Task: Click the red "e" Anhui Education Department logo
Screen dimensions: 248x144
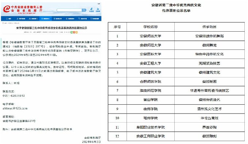Action: (7, 9)
